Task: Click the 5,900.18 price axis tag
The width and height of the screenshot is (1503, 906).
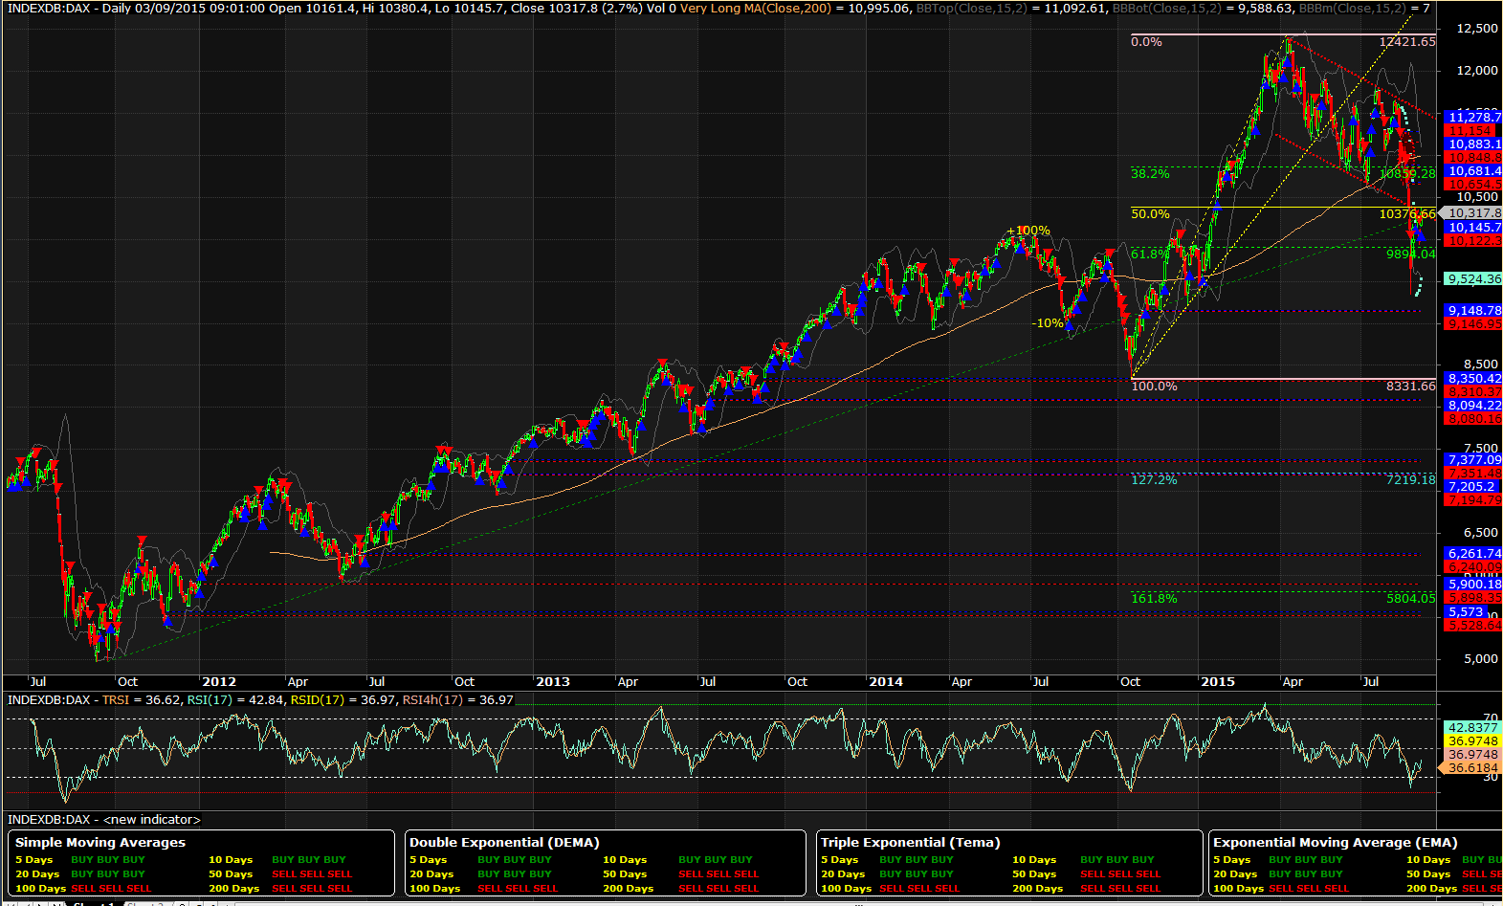Action: [1473, 585]
